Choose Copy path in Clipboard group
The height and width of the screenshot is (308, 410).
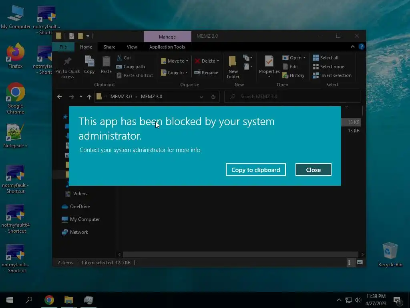point(131,67)
